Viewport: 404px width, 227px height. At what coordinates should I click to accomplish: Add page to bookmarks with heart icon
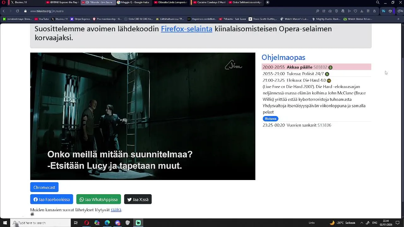point(355,11)
